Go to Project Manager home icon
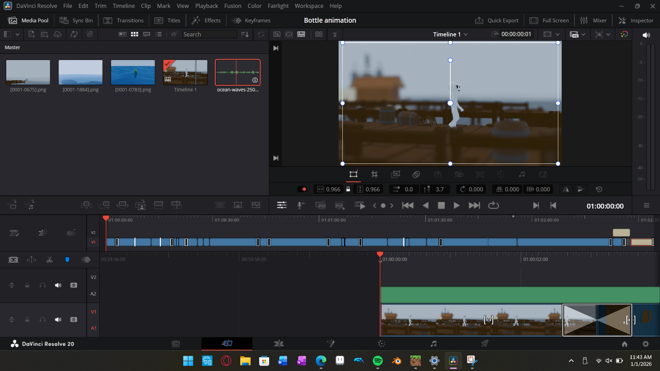This screenshot has height=371, width=660. coord(625,344)
